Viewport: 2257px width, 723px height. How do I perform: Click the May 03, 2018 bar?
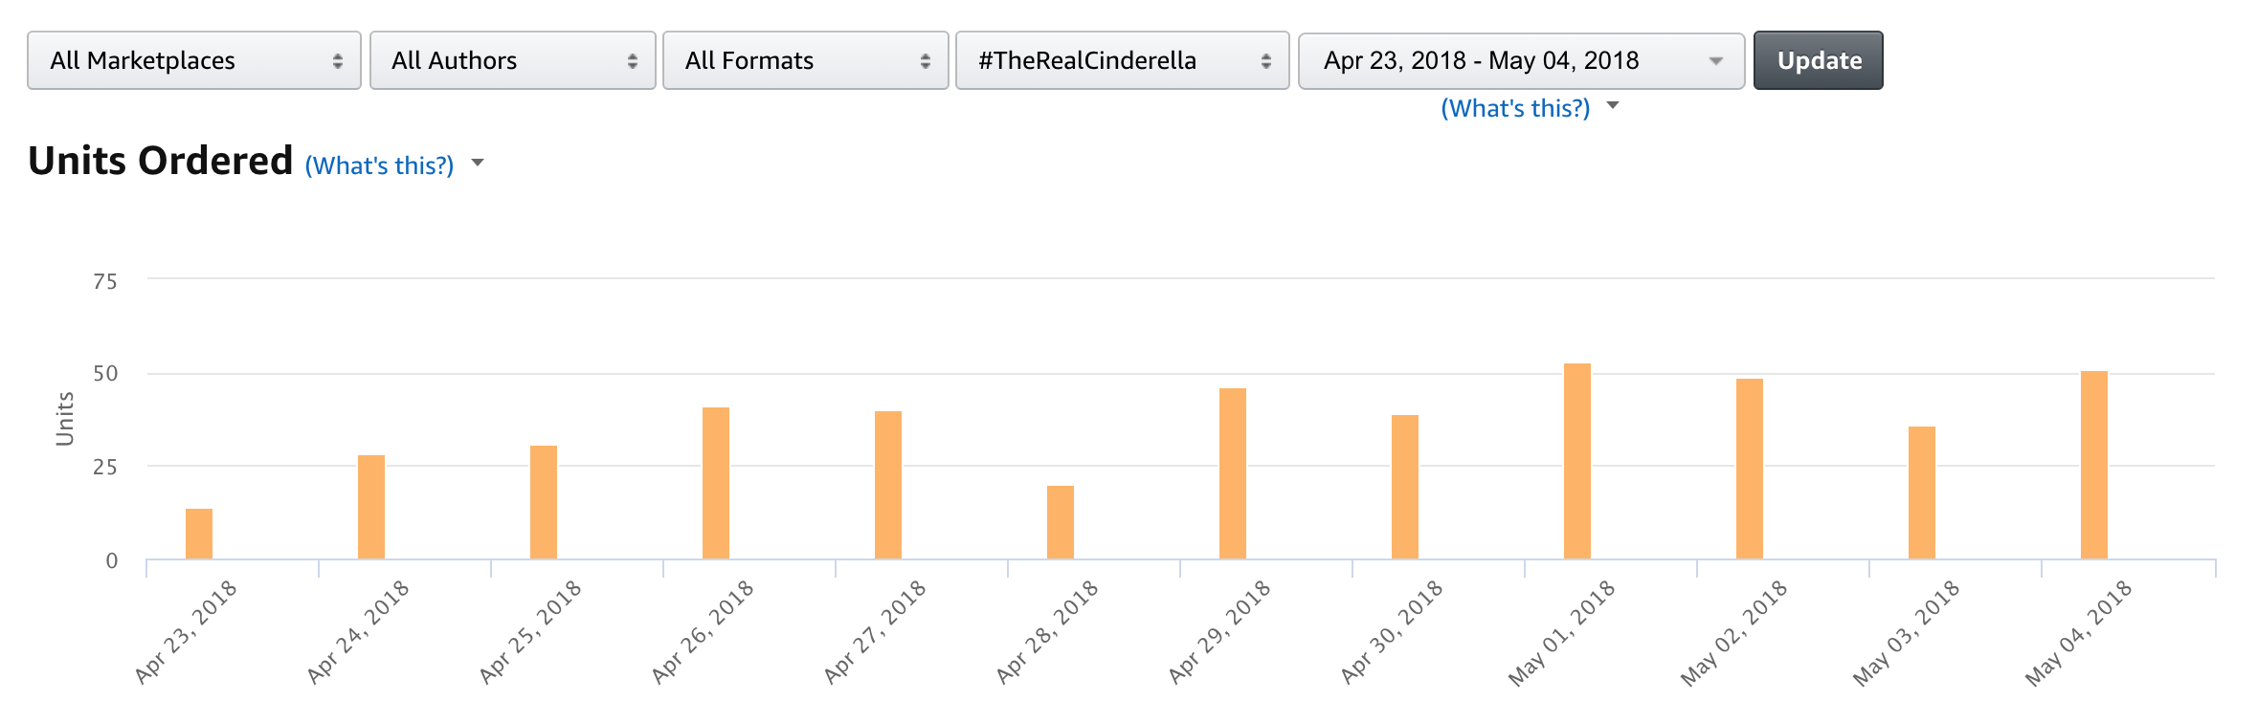pyautogui.click(x=1922, y=493)
